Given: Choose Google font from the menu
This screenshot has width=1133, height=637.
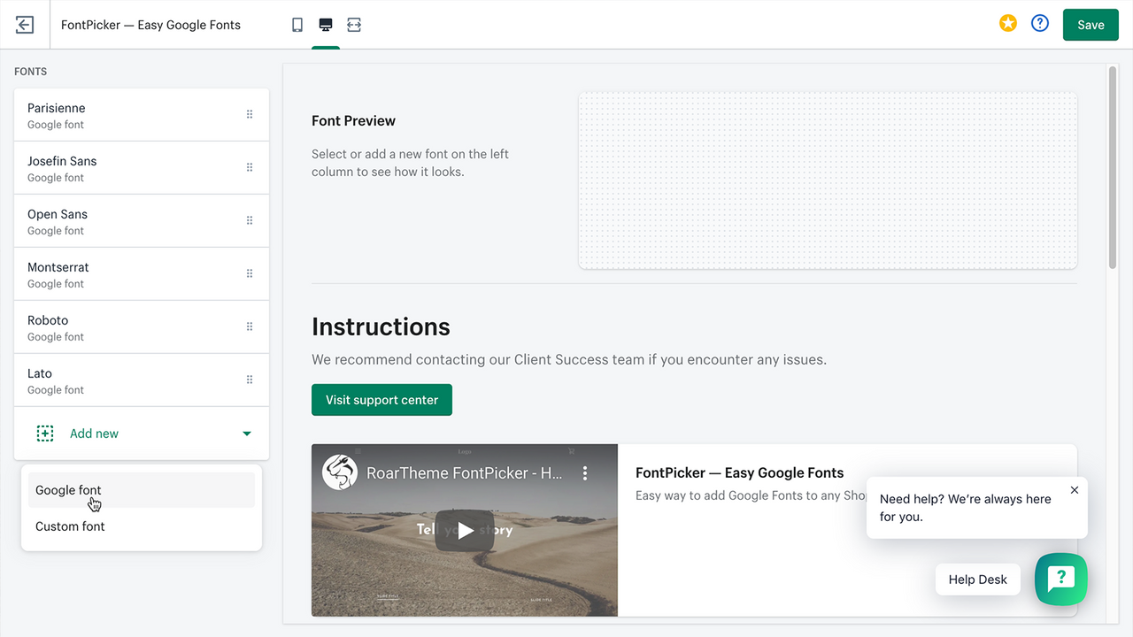Looking at the screenshot, I should coord(142,490).
